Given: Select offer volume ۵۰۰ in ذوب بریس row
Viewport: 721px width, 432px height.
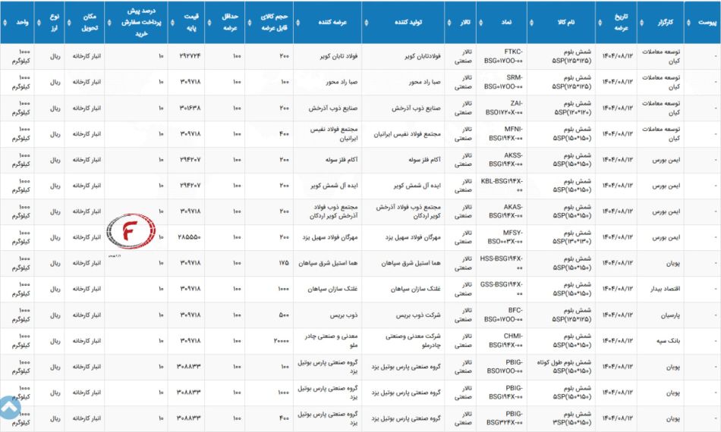Looking at the screenshot, I should click(284, 315).
